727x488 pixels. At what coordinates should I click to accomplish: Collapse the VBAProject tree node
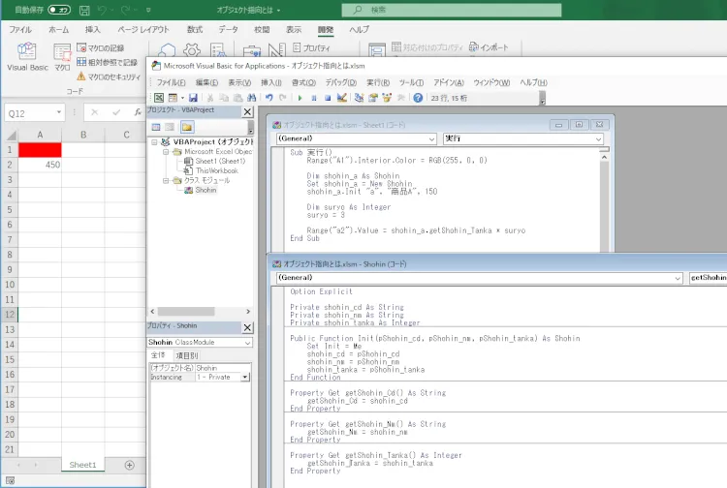click(154, 141)
